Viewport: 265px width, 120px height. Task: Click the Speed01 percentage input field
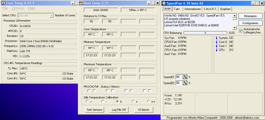[179, 77]
